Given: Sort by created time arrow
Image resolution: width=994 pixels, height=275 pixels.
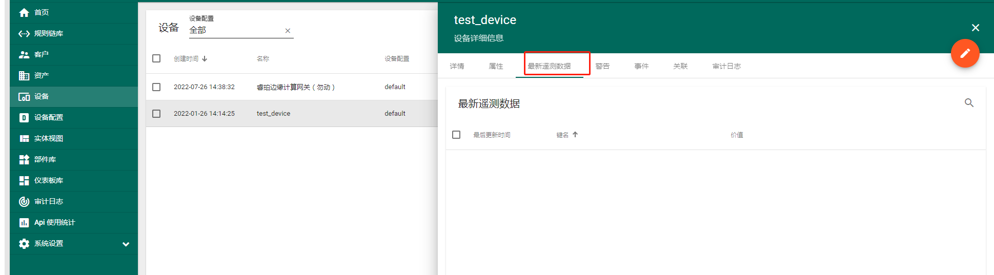Looking at the screenshot, I should click(x=205, y=59).
